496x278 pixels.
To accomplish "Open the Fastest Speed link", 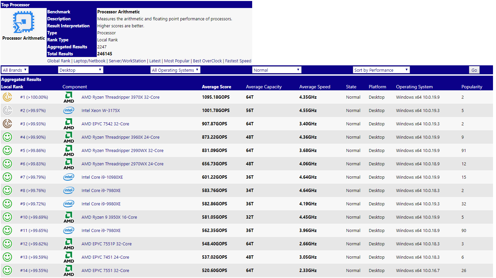I will coord(238,61).
